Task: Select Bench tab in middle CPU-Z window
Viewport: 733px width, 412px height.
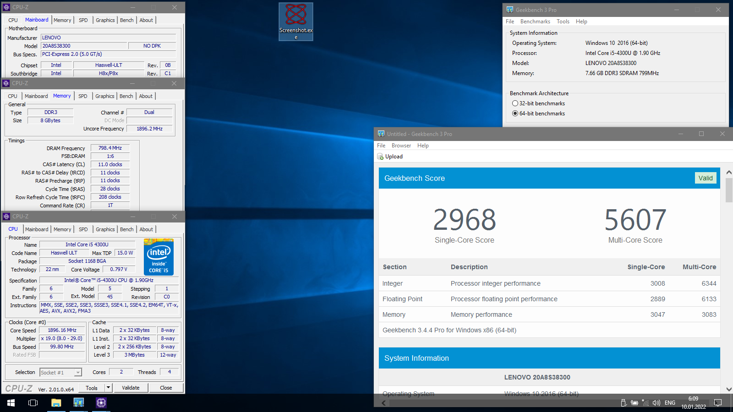Action: point(126,96)
